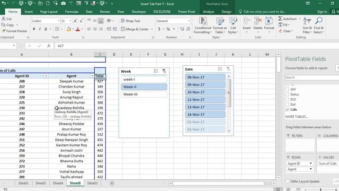The height and width of the screenshot is (191, 339).
Task: Open the font size dropdown
Action: click(70, 21)
